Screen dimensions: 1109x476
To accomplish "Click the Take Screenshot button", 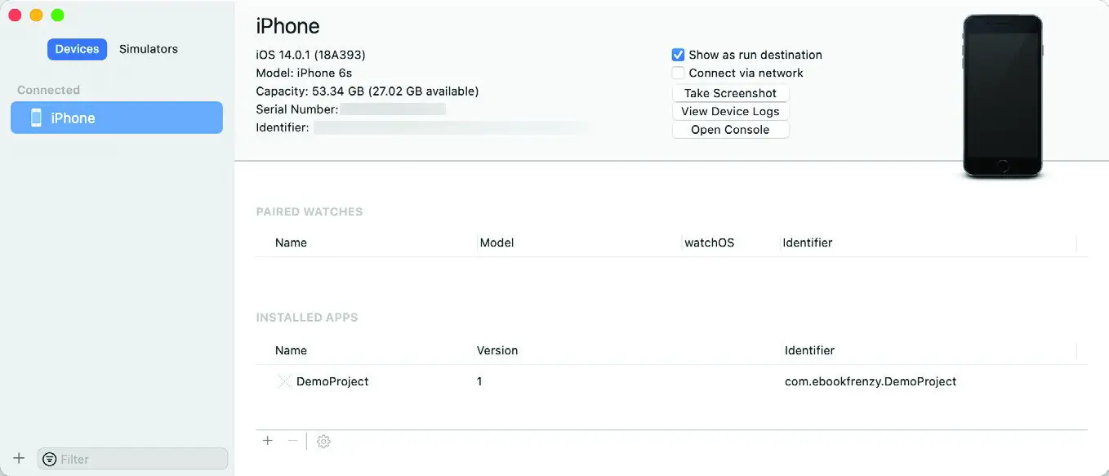I will pyautogui.click(x=730, y=93).
